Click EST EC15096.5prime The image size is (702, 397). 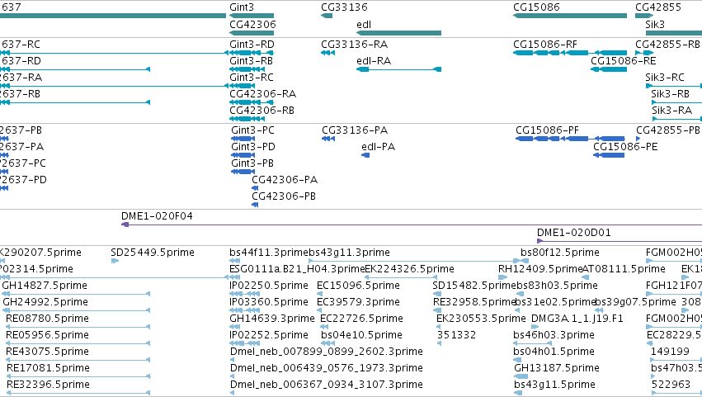point(358,286)
